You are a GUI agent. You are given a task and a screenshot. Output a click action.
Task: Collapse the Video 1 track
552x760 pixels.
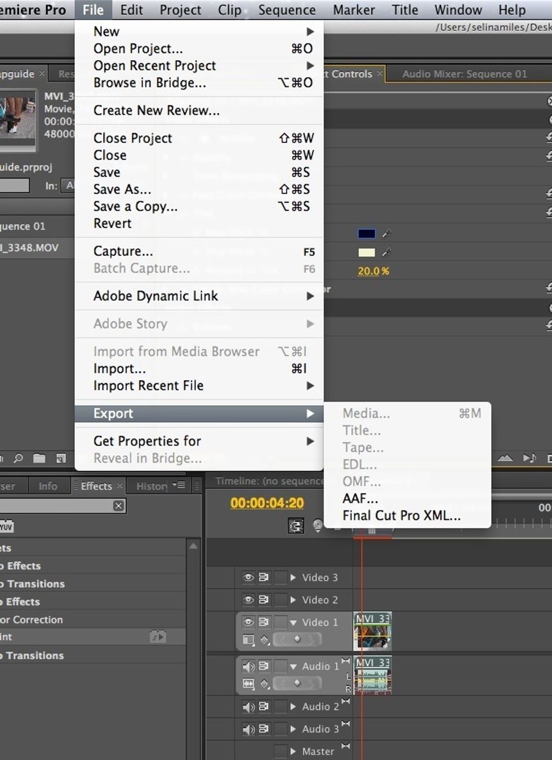click(292, 622)
